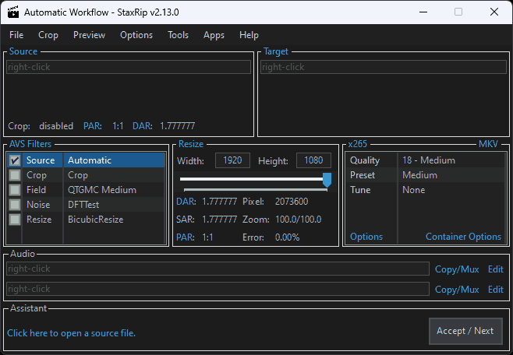Select the Quality 18 - Medium row
This screenshot has width=513, height=355.
426,160
